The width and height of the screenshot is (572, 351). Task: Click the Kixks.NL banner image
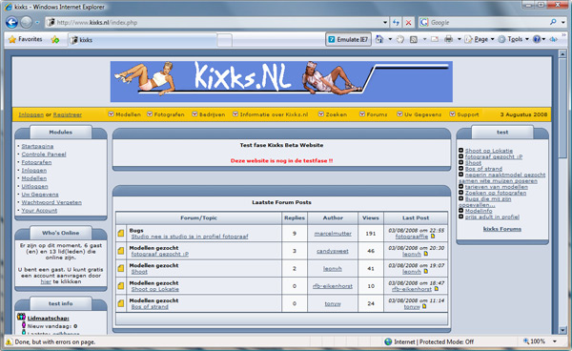tap(281, 82)
